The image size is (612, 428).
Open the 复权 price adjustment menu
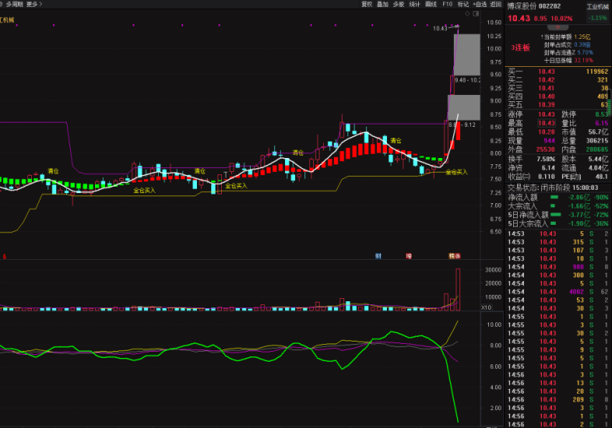click(367, 4)
